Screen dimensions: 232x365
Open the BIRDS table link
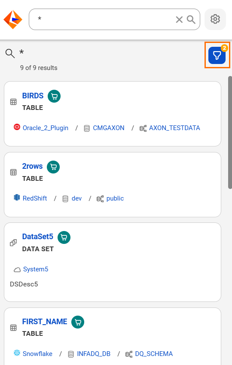tap(33, 96)
